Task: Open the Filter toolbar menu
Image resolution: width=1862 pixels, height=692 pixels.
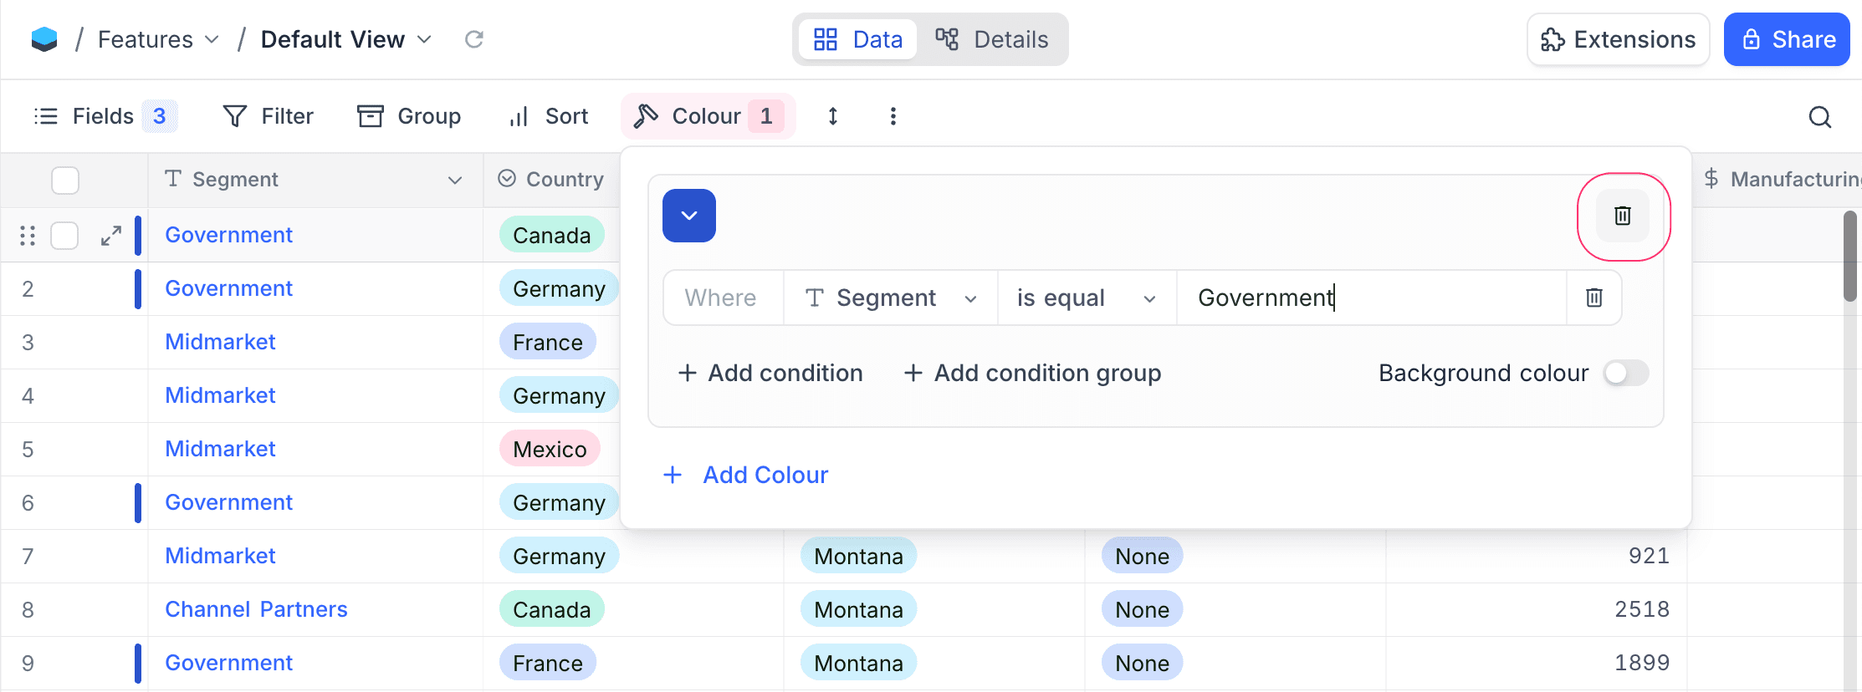Action: [269, 116]
